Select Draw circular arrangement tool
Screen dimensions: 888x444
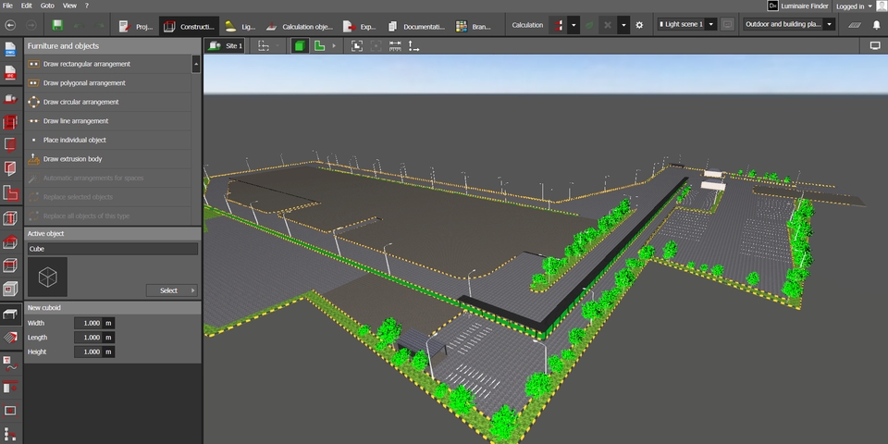click(x=80, y=102)
